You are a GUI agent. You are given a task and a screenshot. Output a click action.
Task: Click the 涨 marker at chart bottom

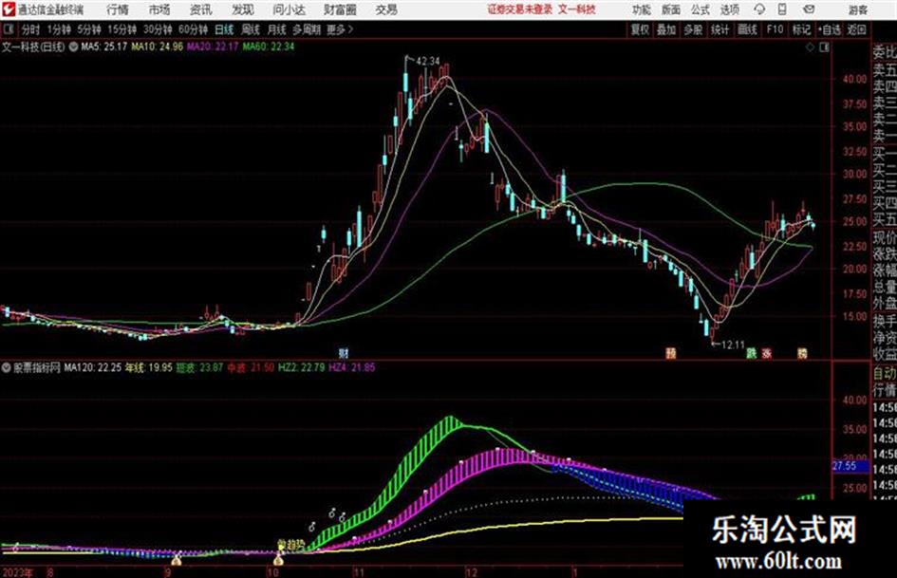[767, 353]
